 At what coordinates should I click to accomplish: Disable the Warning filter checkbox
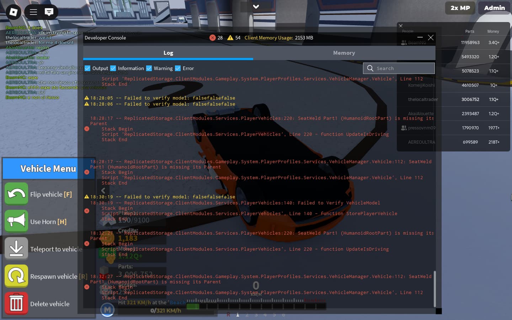pos(149,68)
